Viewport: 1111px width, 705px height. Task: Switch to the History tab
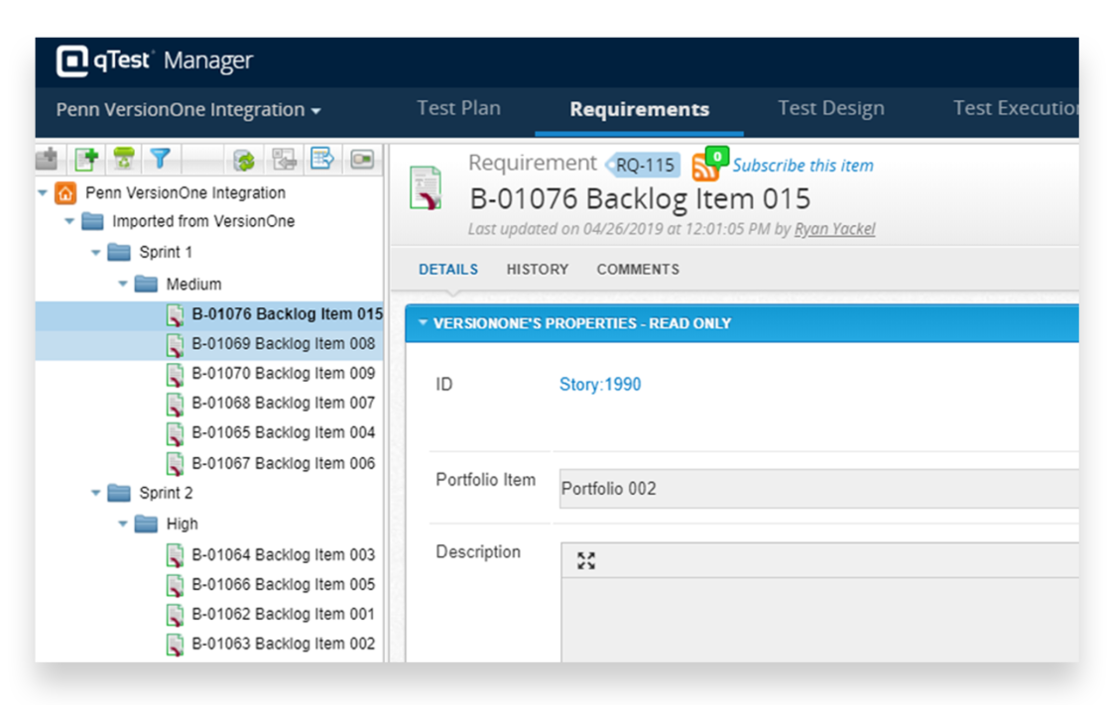pos(537,270)
